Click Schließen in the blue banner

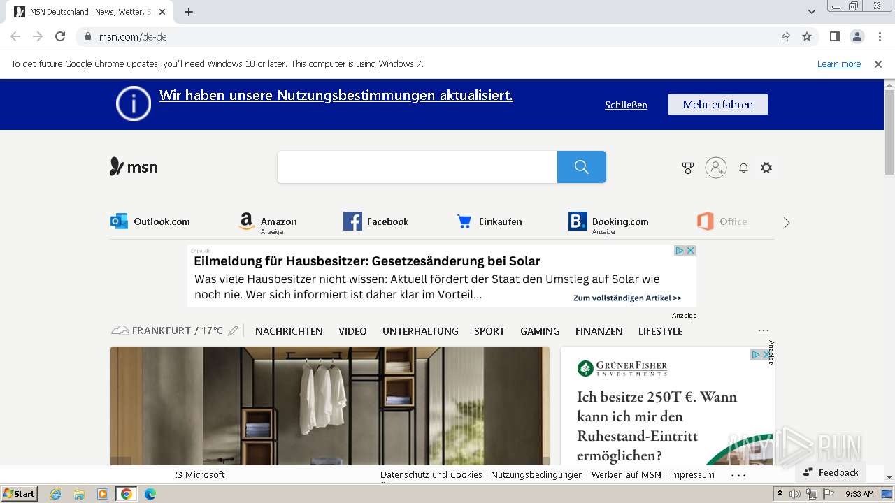pos(626,105)
